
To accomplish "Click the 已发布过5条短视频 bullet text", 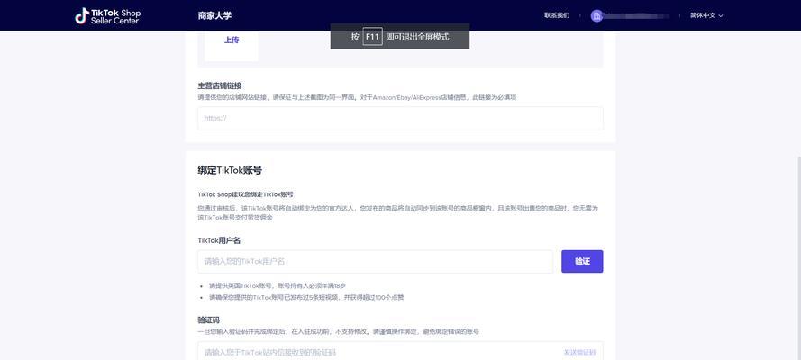I will click(306, 297).
